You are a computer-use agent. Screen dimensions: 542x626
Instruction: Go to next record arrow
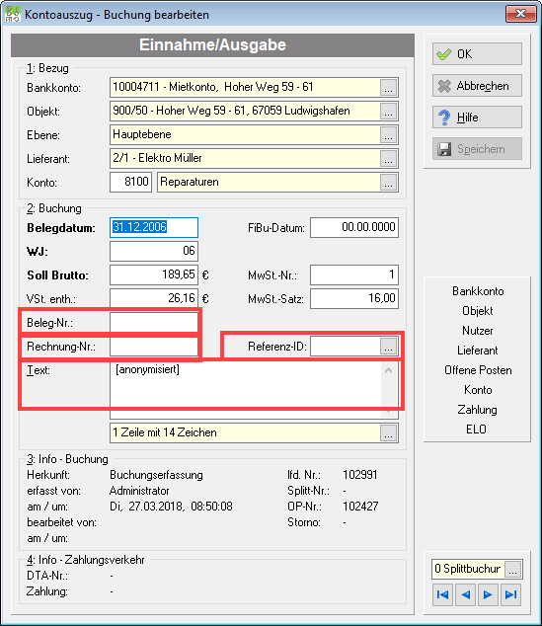click(488, 594)
